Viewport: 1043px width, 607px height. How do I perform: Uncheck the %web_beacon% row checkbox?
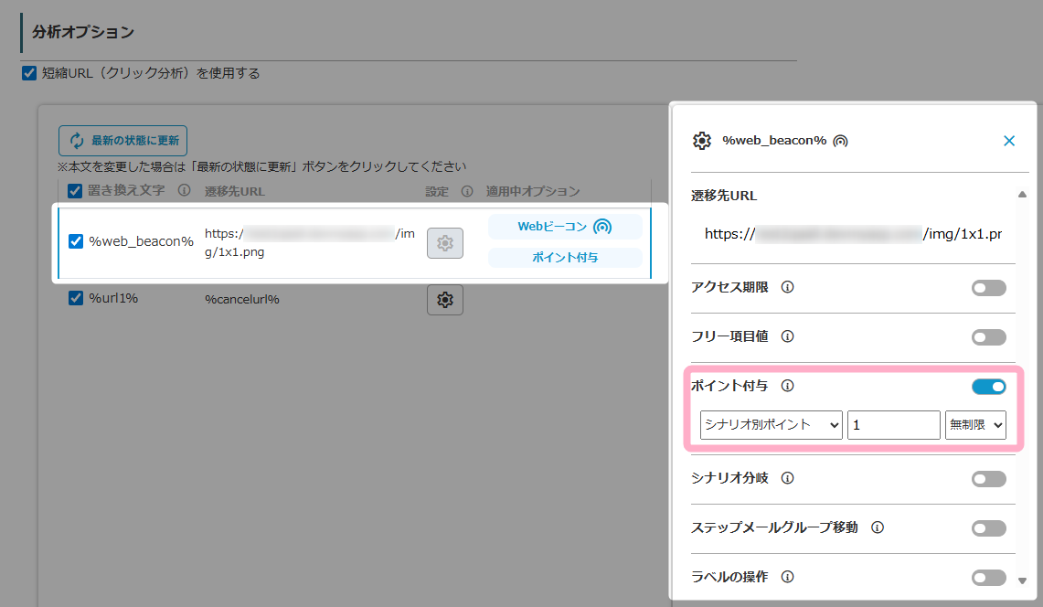pyautogui.click(x=77, y=241)
